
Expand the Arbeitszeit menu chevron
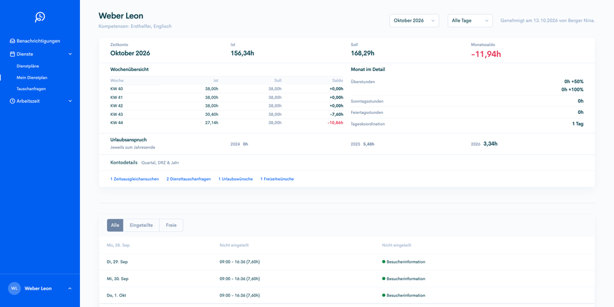[x=70, y=101]
